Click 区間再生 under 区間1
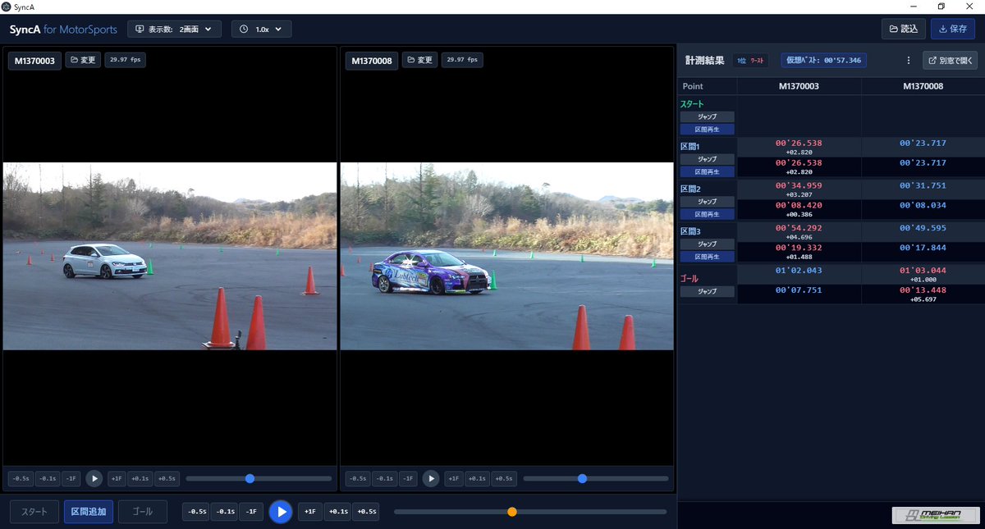Screen dimensions: 985x529 point(707,171)
